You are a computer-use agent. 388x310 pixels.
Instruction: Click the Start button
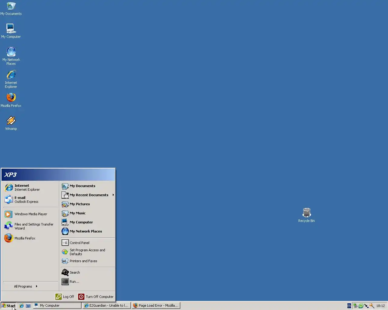tap(9, 305)
